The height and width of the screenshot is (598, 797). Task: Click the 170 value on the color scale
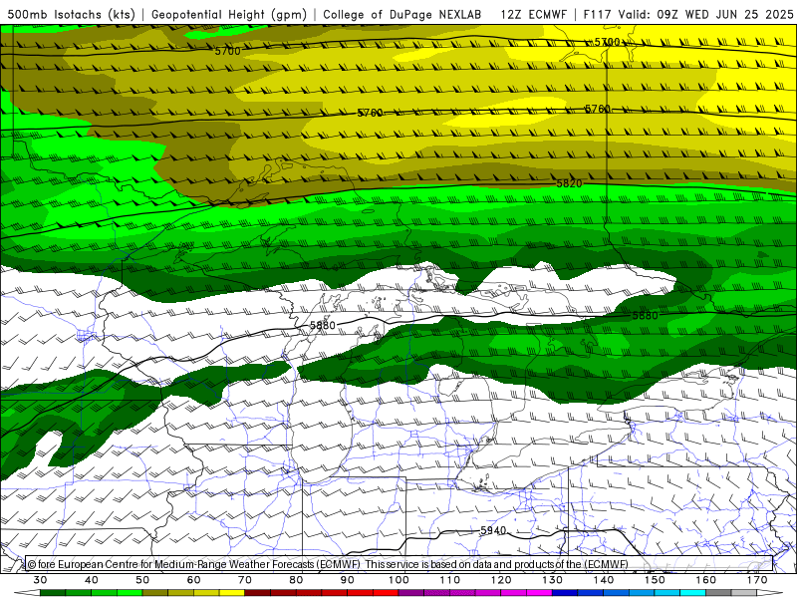click(x=757, y=580)
